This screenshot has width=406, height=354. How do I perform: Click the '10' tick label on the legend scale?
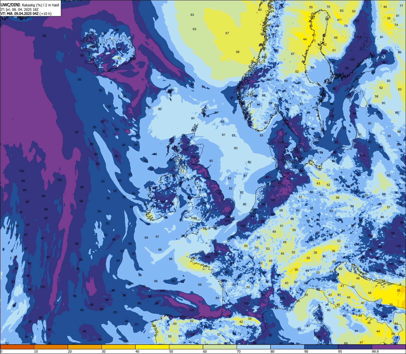(36, 351)
